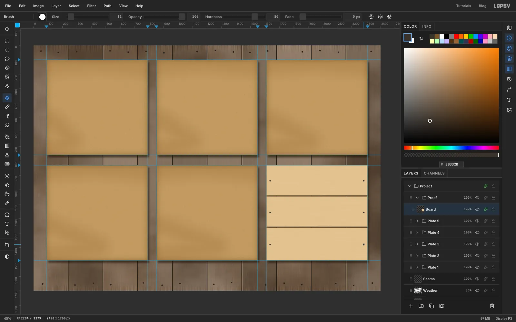Toggle visibility of Weather layer
Image resolution: width=516 pixels, height=322 pixels.
click(477, 290)
